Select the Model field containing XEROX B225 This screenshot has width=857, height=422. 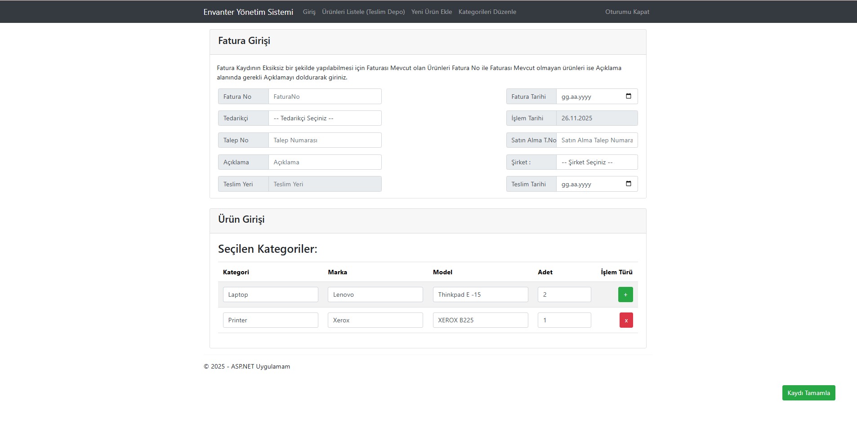click(480, 320)
